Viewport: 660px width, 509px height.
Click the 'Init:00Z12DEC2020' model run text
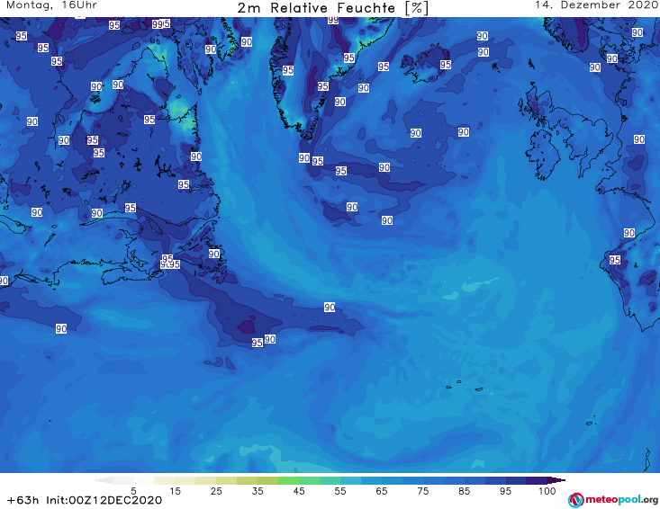coord(104,500)
